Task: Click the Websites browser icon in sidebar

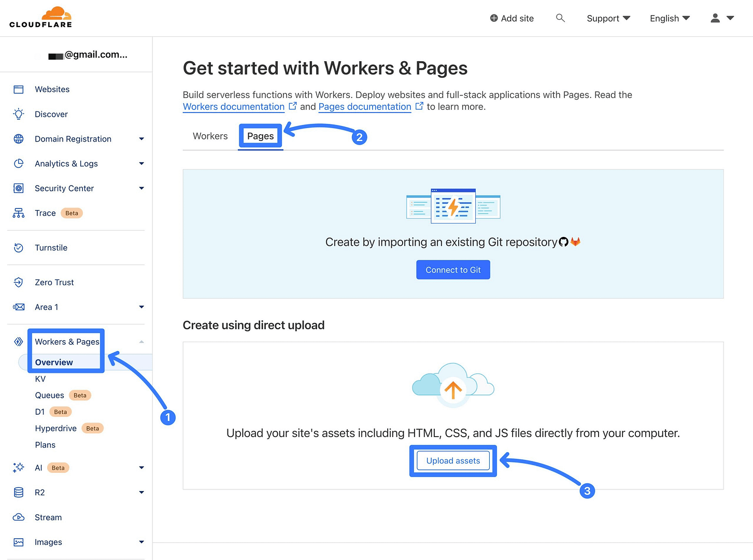Action: coord(19,89)
